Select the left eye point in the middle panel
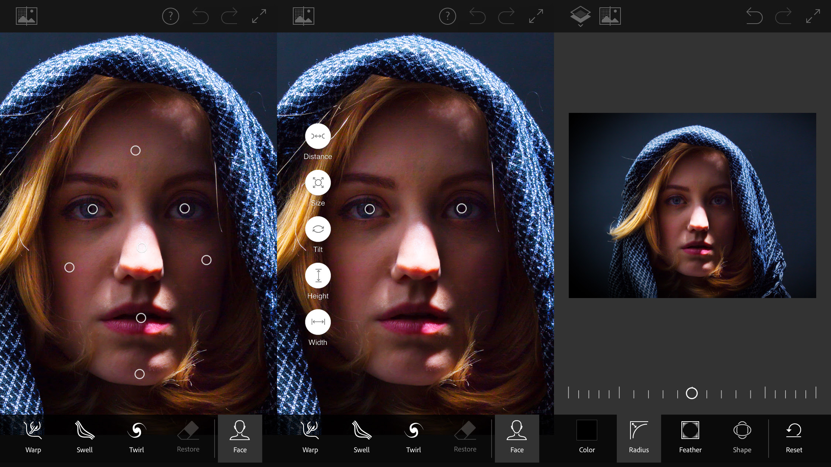The image size is (831, 467). coord(370,209)
